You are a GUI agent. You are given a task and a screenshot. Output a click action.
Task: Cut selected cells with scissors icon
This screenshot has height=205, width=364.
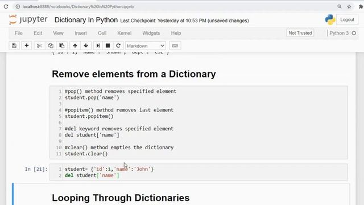coord(39,46)
